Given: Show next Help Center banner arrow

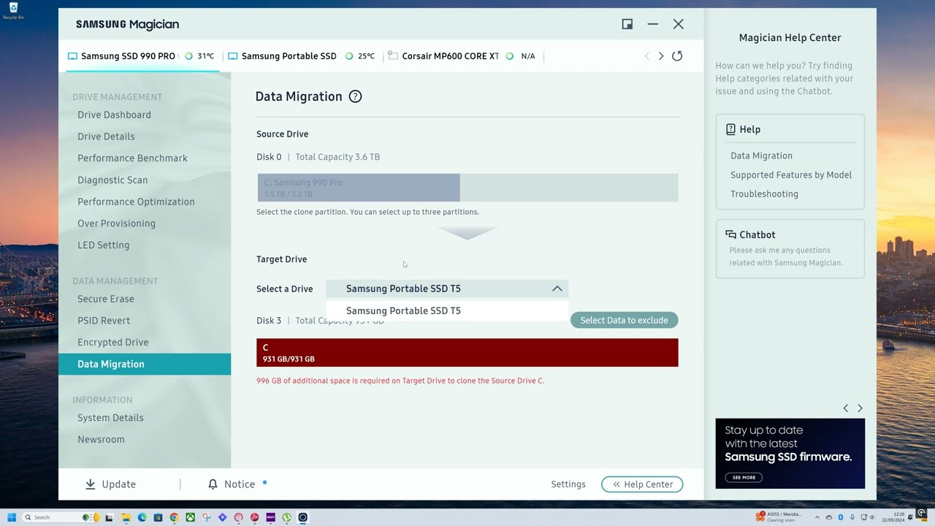Looking at the screenshot, I should point(860,408).
